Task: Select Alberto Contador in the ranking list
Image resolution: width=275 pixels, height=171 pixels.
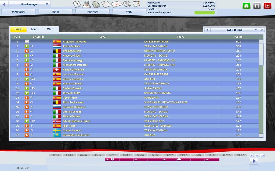Action: coord(73,79)
